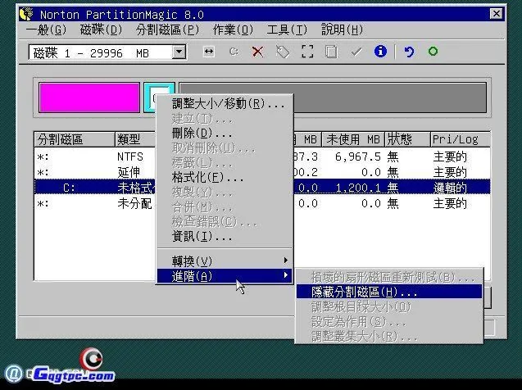Open the disk selection dropdown arrow
The width and height of the screenshot is (522, 390).
[179, 52]
